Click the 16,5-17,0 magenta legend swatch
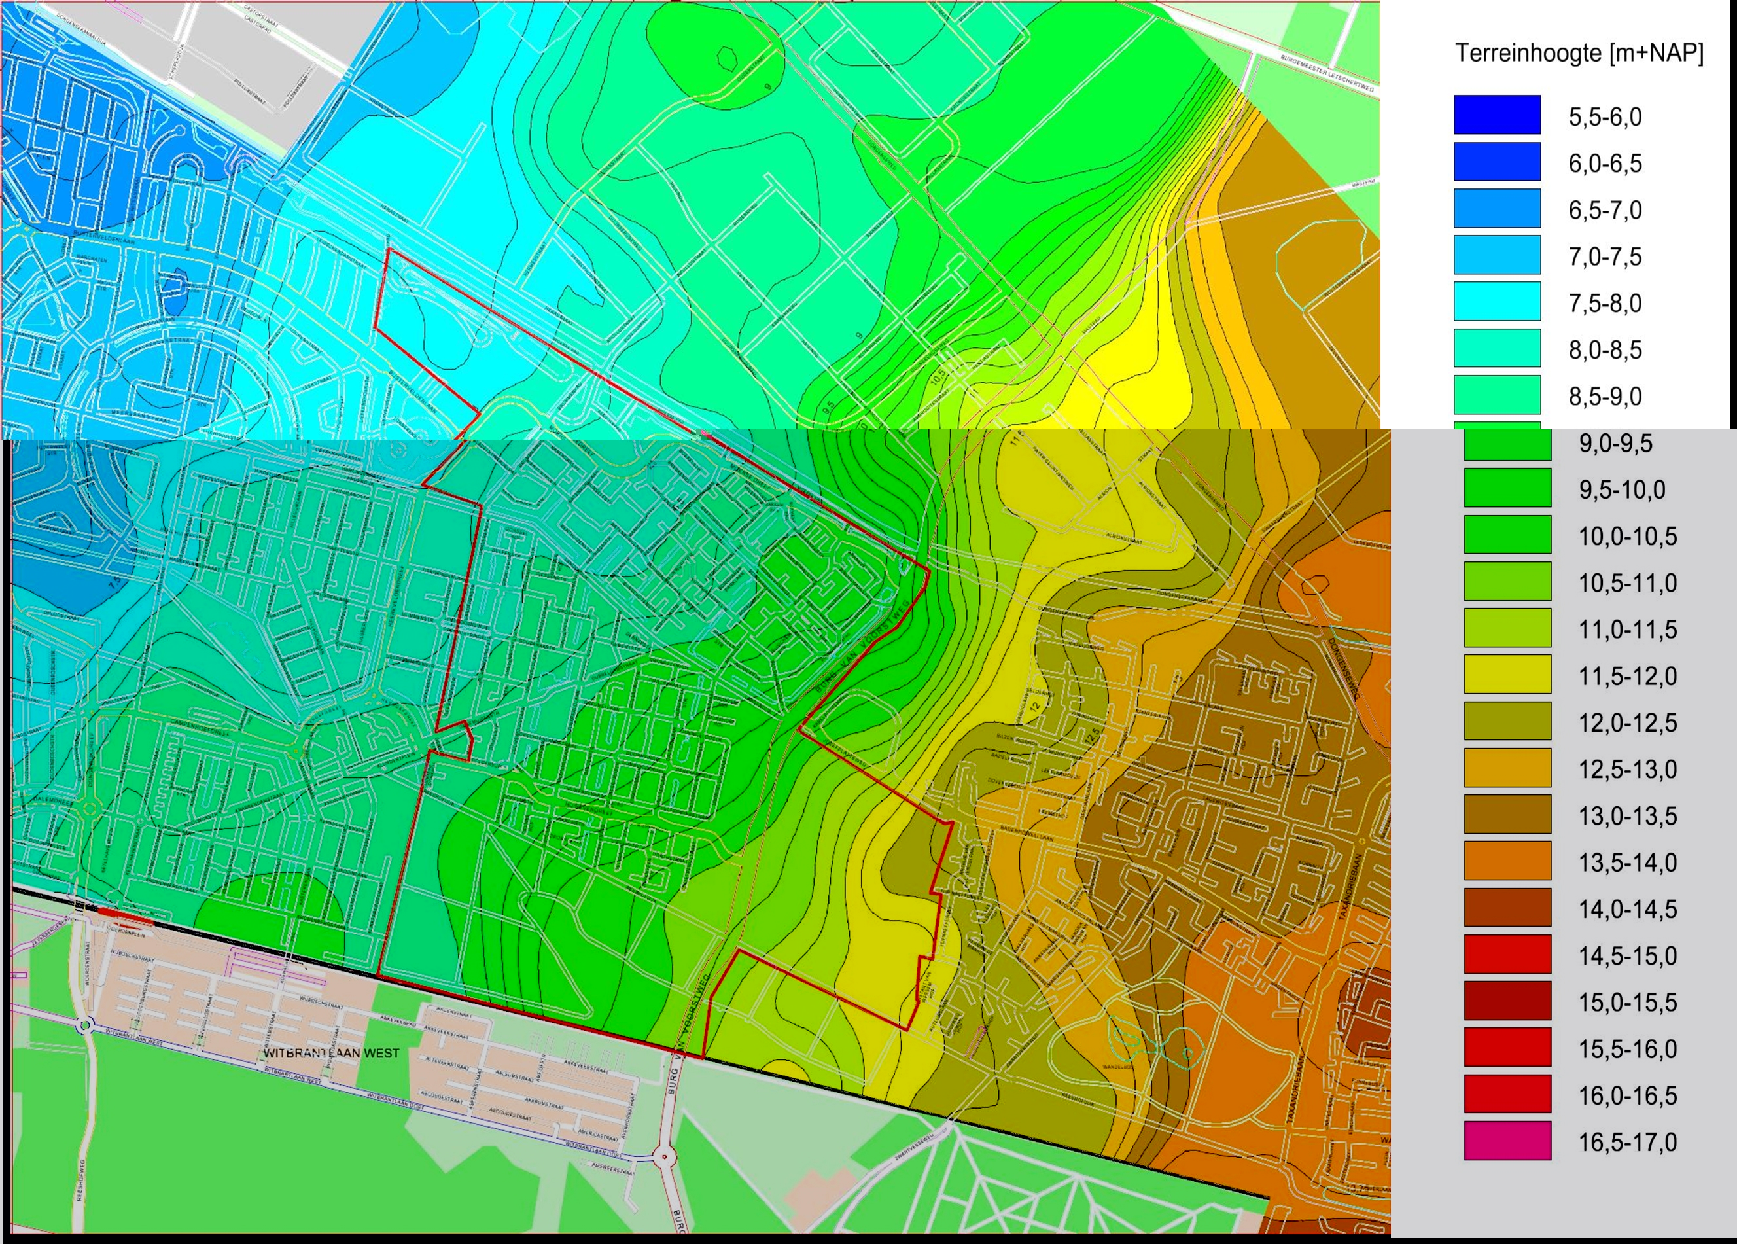This screenshot has height=1244, width=1737. [x=1507, y=1141]
